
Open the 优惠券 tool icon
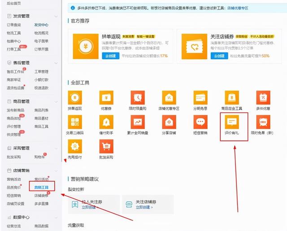(x=106, y=98)
